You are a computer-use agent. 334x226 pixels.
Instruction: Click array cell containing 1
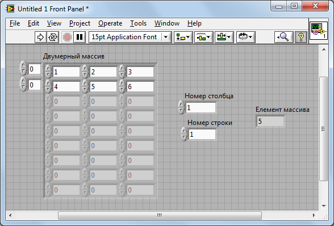point(66,72)
